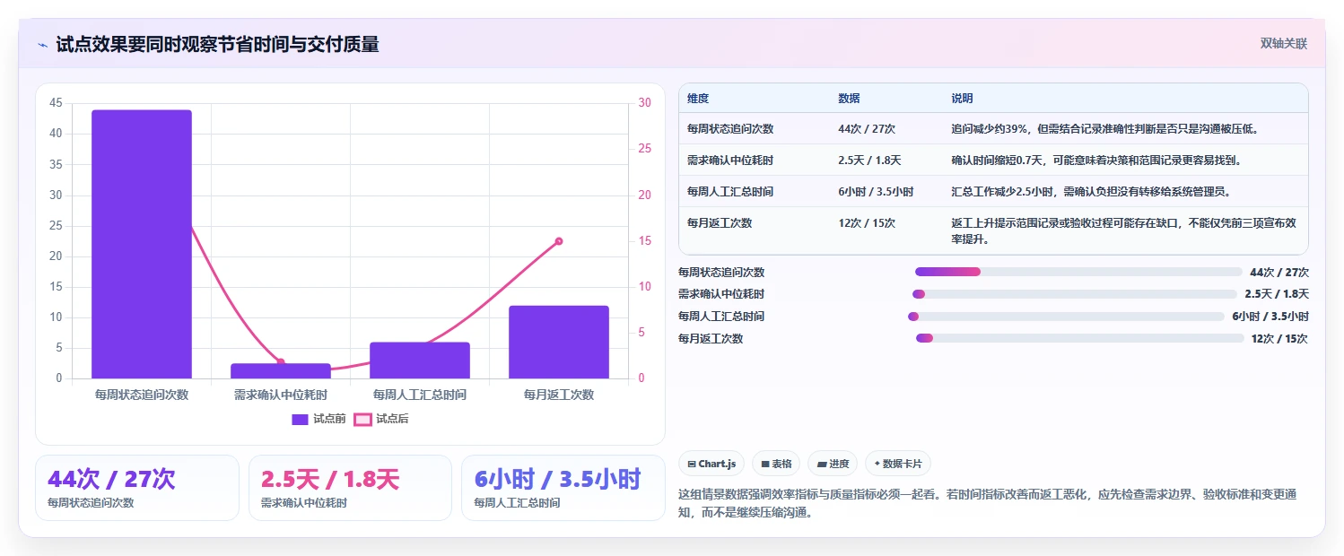Screen dimensions: 1344x556
Task: Open the 2.5天 / 1.8天 stat card
Action: [350, 488]
